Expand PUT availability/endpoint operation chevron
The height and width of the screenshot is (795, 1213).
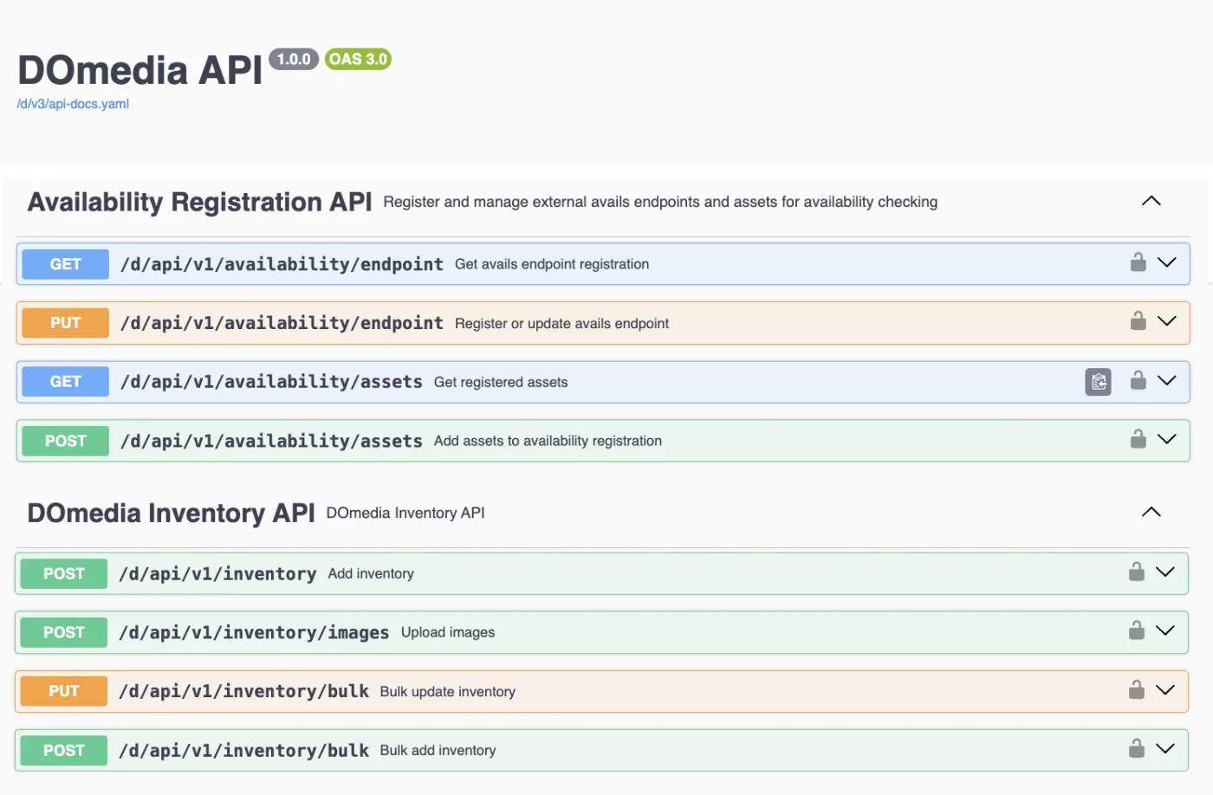[1167, 321]
